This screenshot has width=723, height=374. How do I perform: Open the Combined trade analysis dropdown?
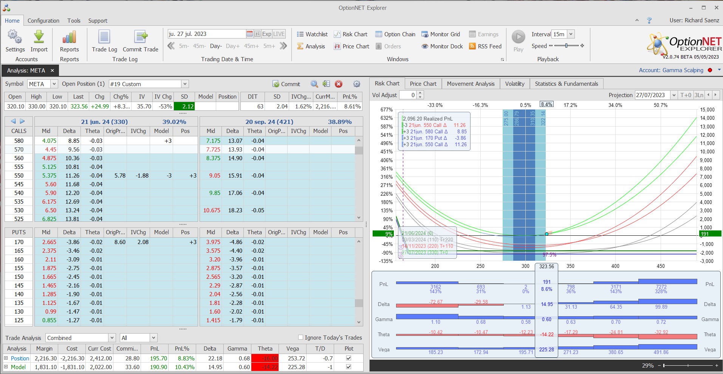[x=112, y=338]
